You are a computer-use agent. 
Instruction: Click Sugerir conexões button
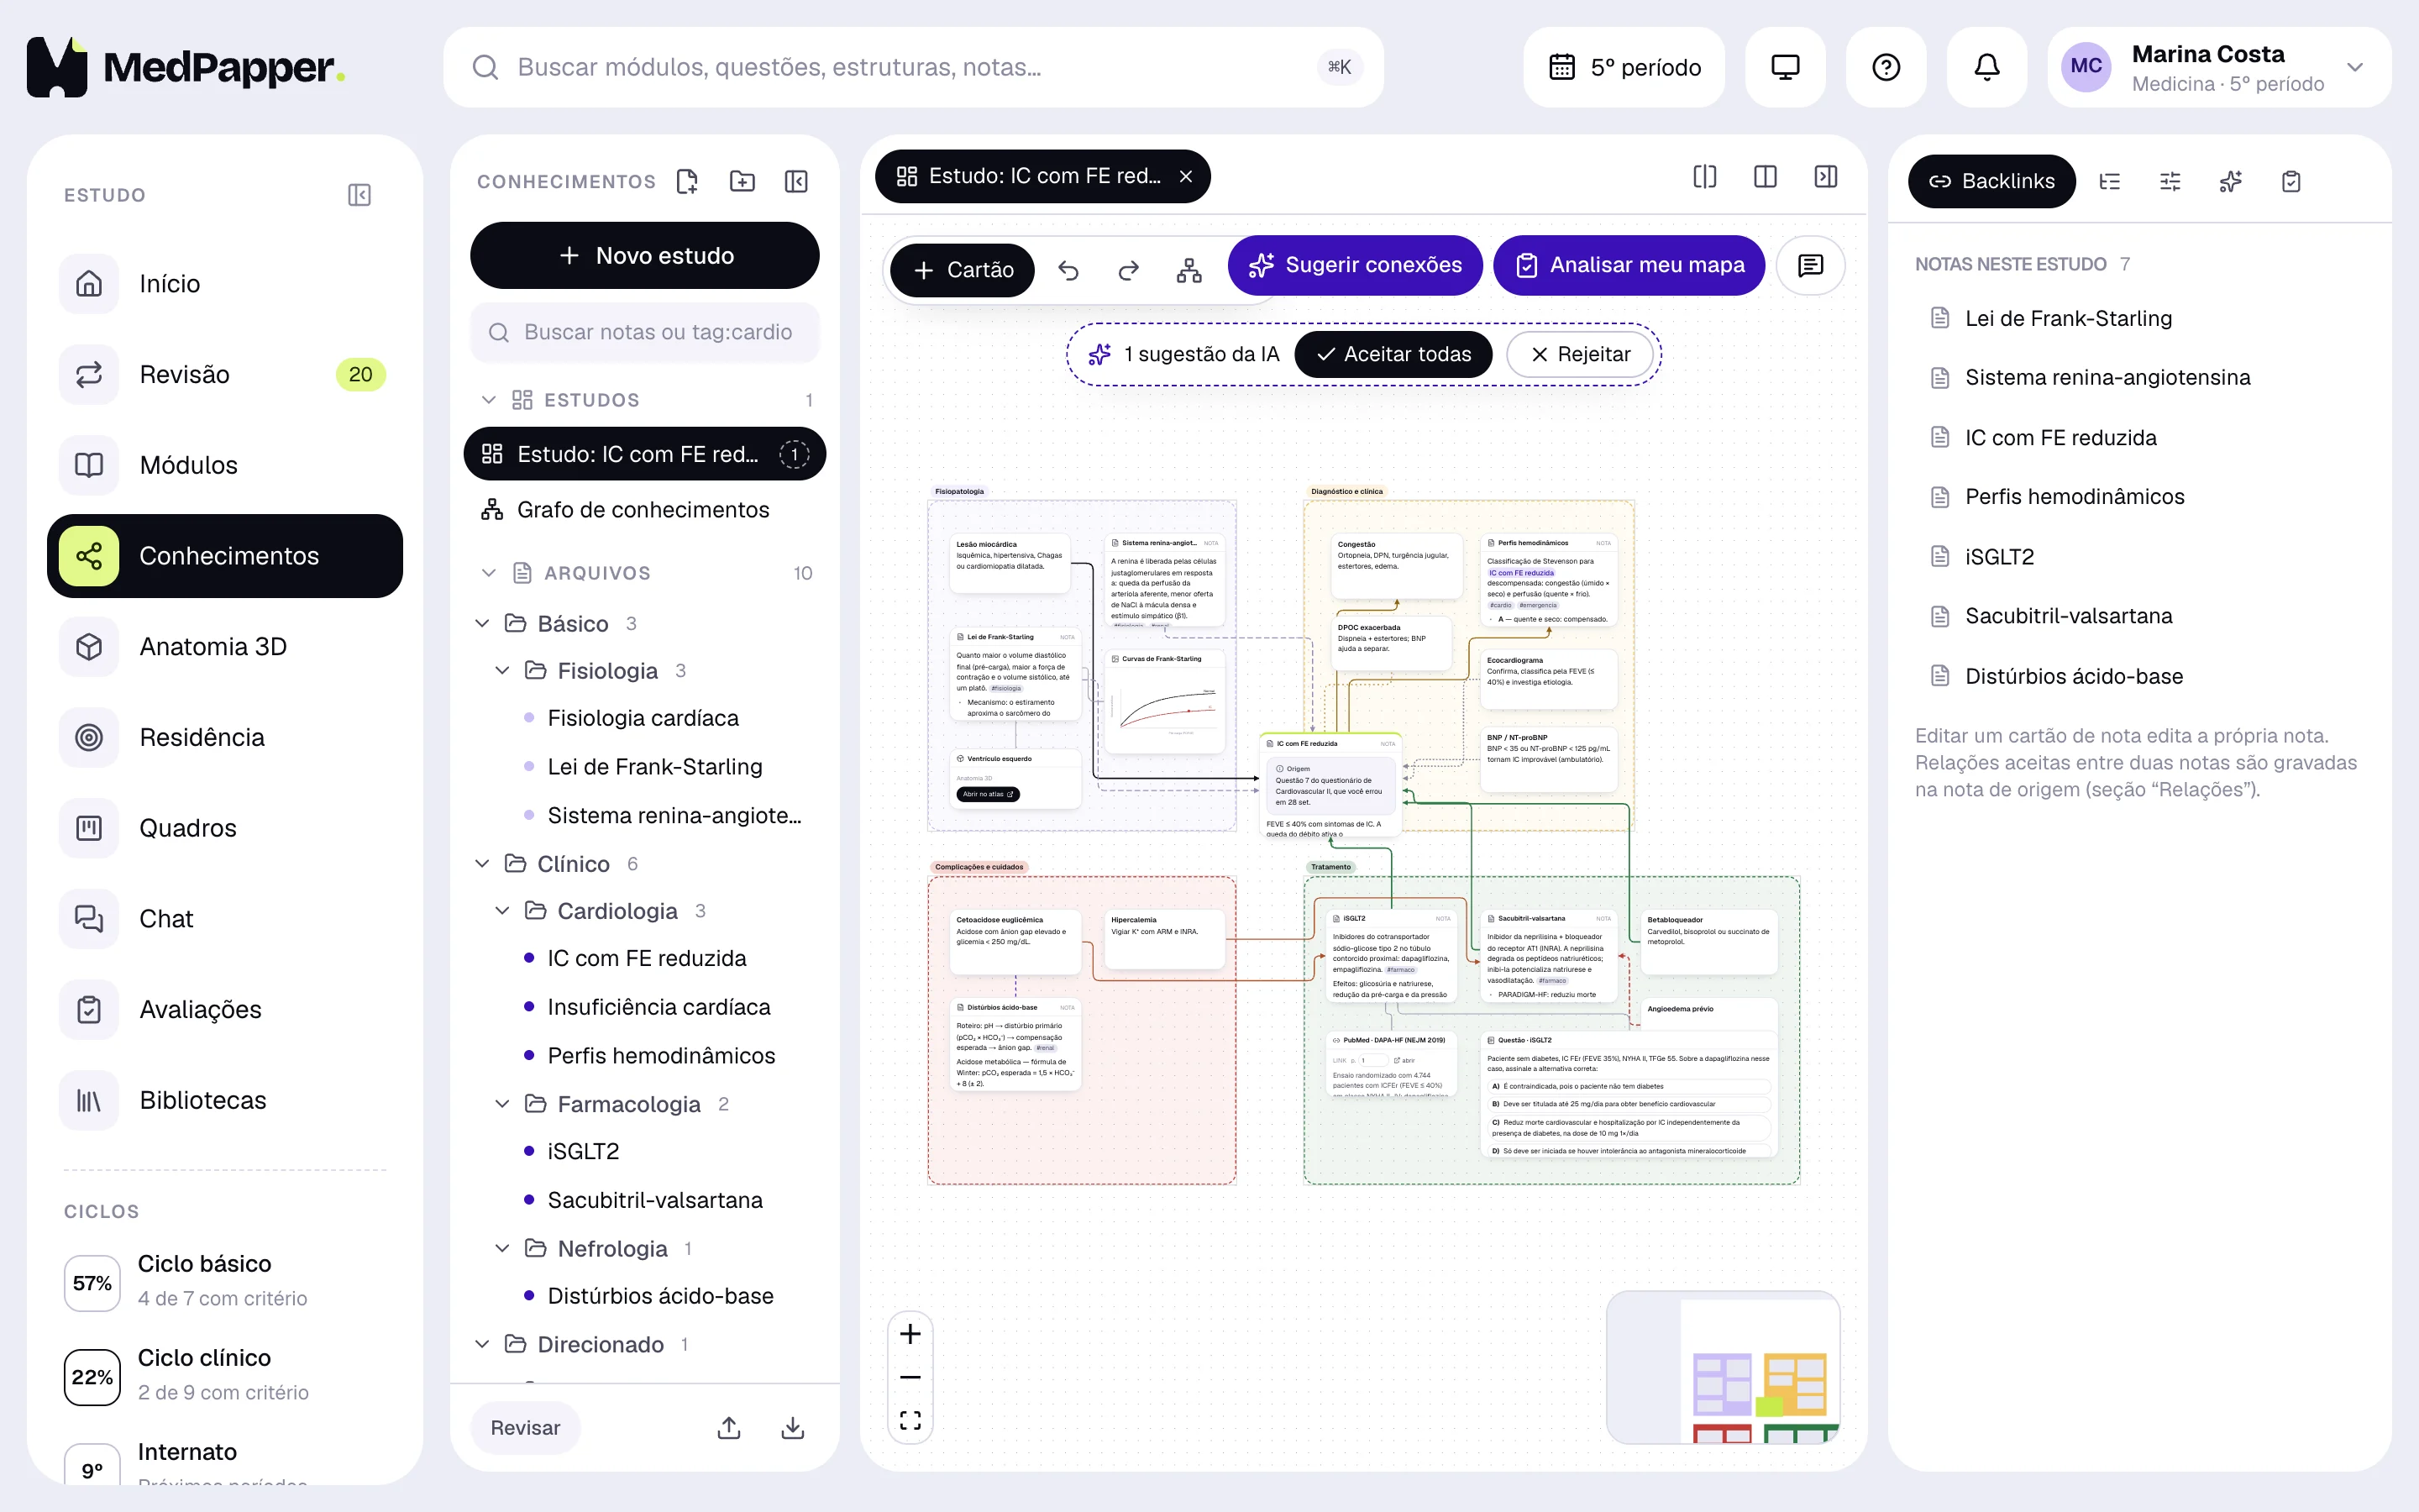pos(1355,265)
